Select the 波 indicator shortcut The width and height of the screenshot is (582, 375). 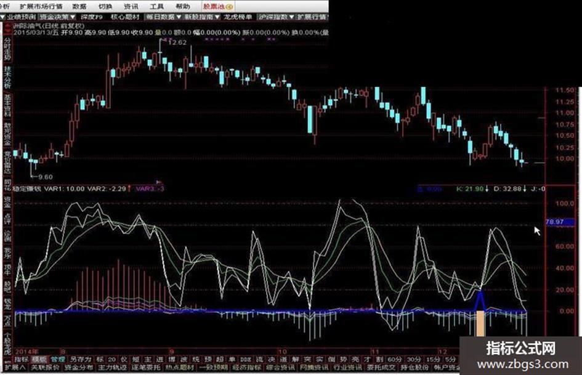pyautogui.click(x=184, y=359)
